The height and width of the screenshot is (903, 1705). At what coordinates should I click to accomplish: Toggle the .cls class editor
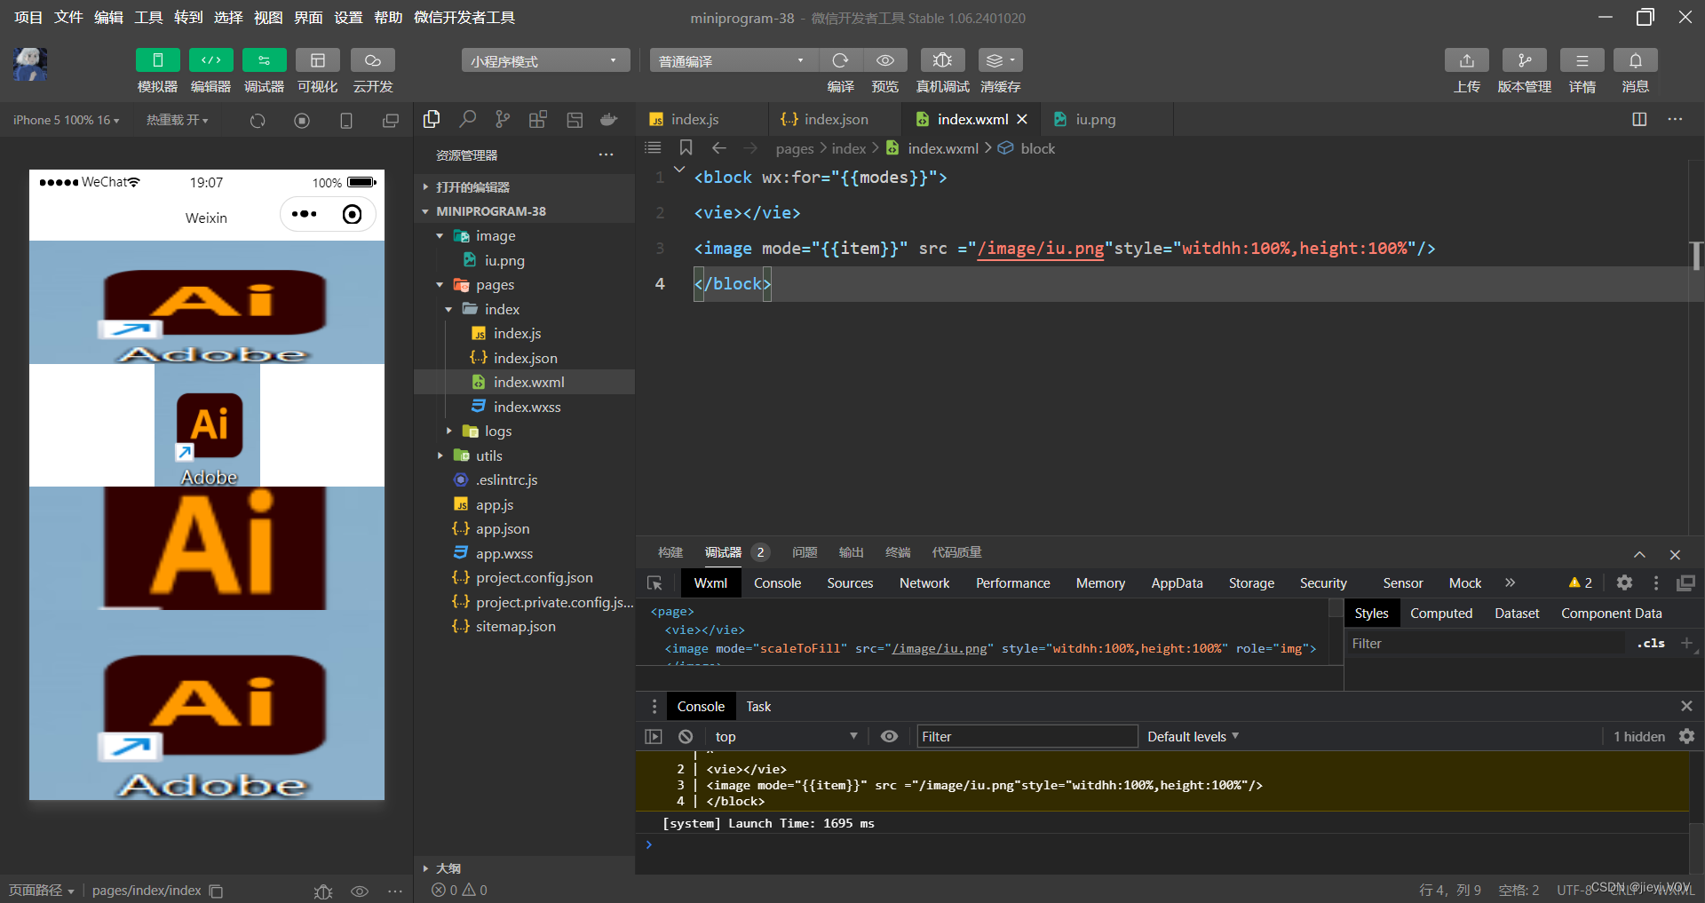pyautogui.click(x=1651, y=644)
